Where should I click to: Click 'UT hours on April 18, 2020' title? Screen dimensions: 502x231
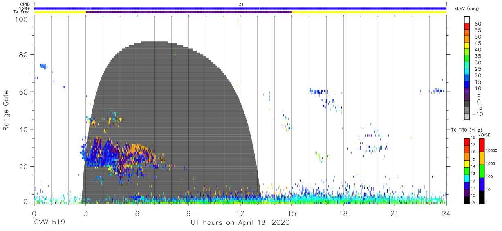click(240, 222)
